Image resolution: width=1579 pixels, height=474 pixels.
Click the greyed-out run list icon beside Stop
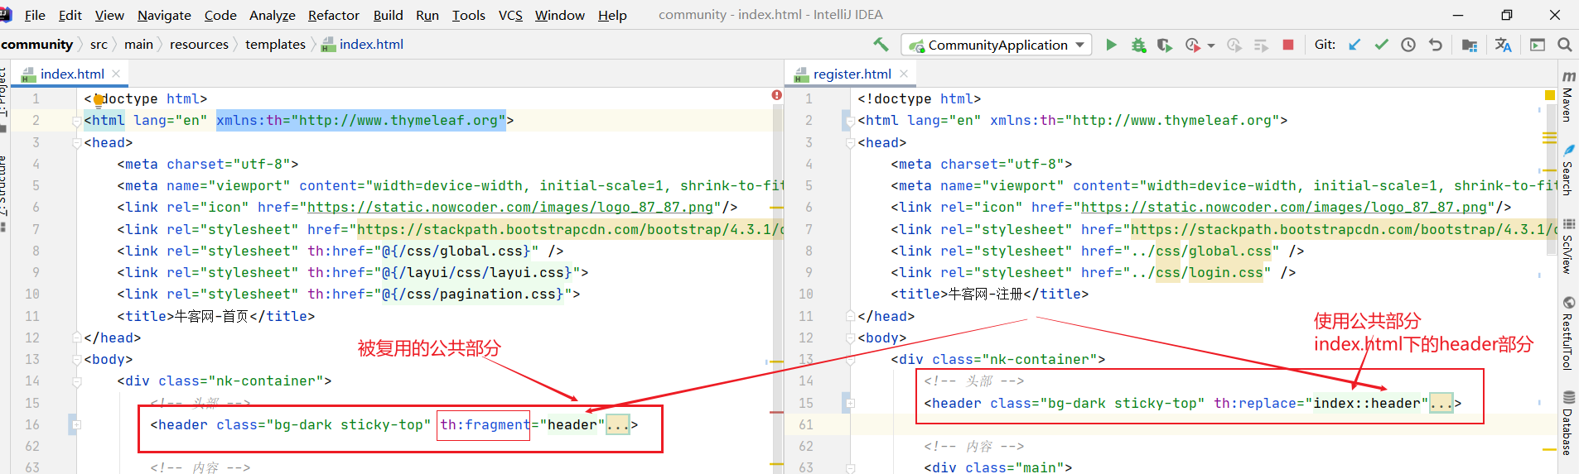[x=1261, y=45]
